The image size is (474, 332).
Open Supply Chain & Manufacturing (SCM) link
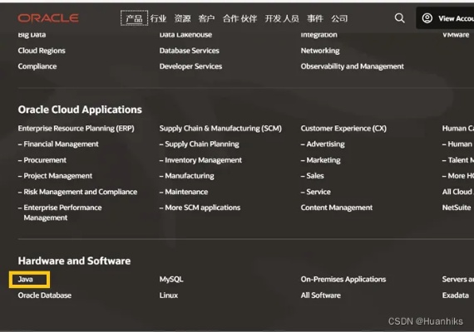(220, 129)
